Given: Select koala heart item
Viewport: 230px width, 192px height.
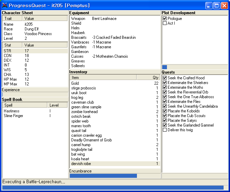Looking at the screenshot, I should pyautogui.click(x=115, y=159).
